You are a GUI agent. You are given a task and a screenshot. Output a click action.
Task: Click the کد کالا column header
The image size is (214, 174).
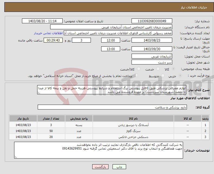(x=188, y=118)
